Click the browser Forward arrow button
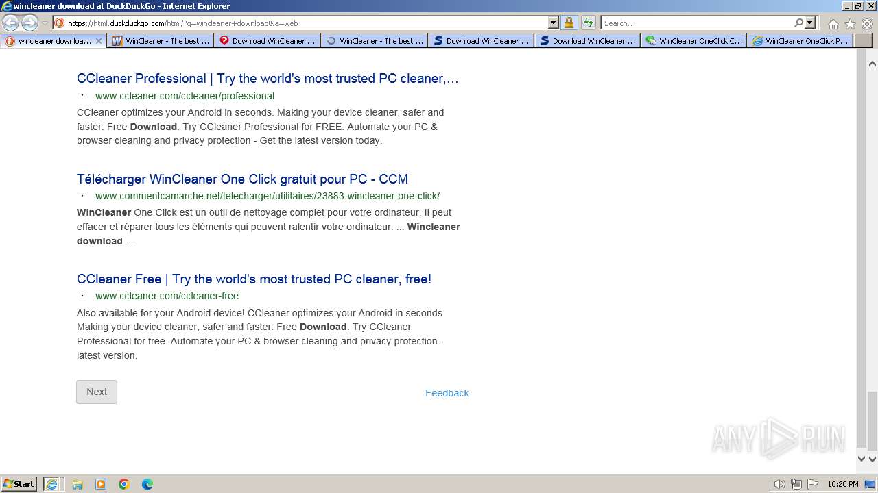Viewport: 878px width, 493px height. 29,23
